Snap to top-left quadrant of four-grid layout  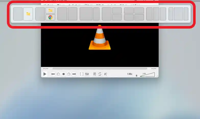[x=129, y=10]
